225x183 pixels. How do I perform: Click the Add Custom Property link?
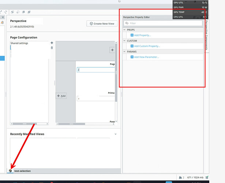pyautogui.click(x=147, y=46)
